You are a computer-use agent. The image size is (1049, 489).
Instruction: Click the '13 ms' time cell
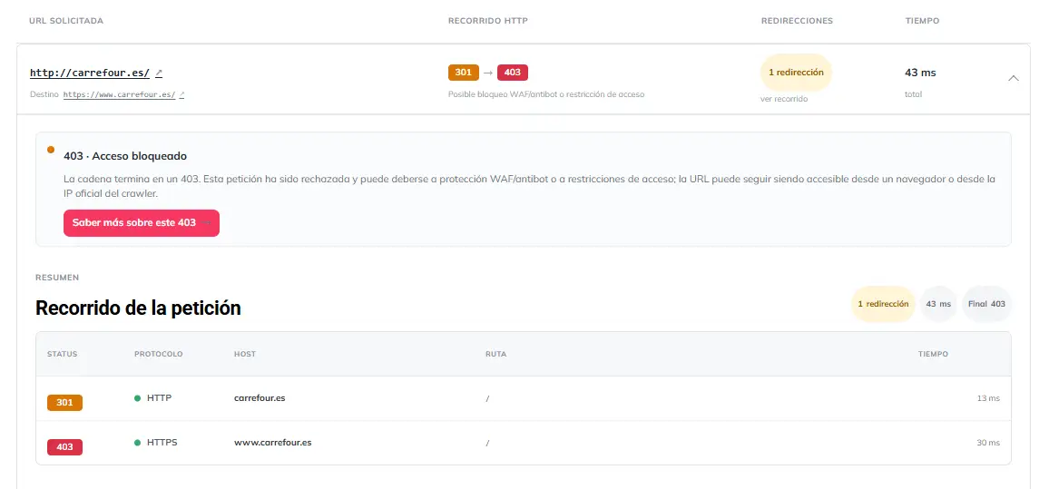tap(988, 398)
